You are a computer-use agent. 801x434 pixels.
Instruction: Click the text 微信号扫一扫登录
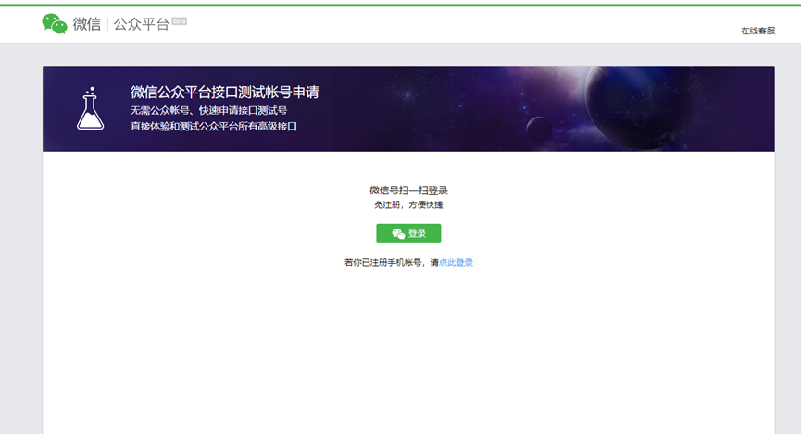[x=408, y=191]
